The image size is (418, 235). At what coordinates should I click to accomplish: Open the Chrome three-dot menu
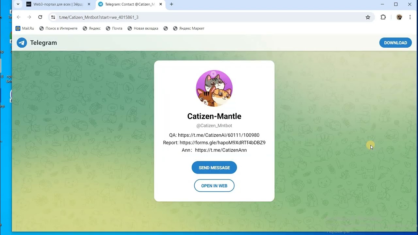point(410,17)
